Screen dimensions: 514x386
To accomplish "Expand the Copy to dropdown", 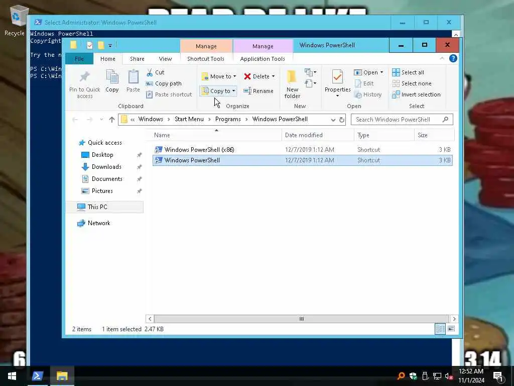I will [x=234, y=91].
